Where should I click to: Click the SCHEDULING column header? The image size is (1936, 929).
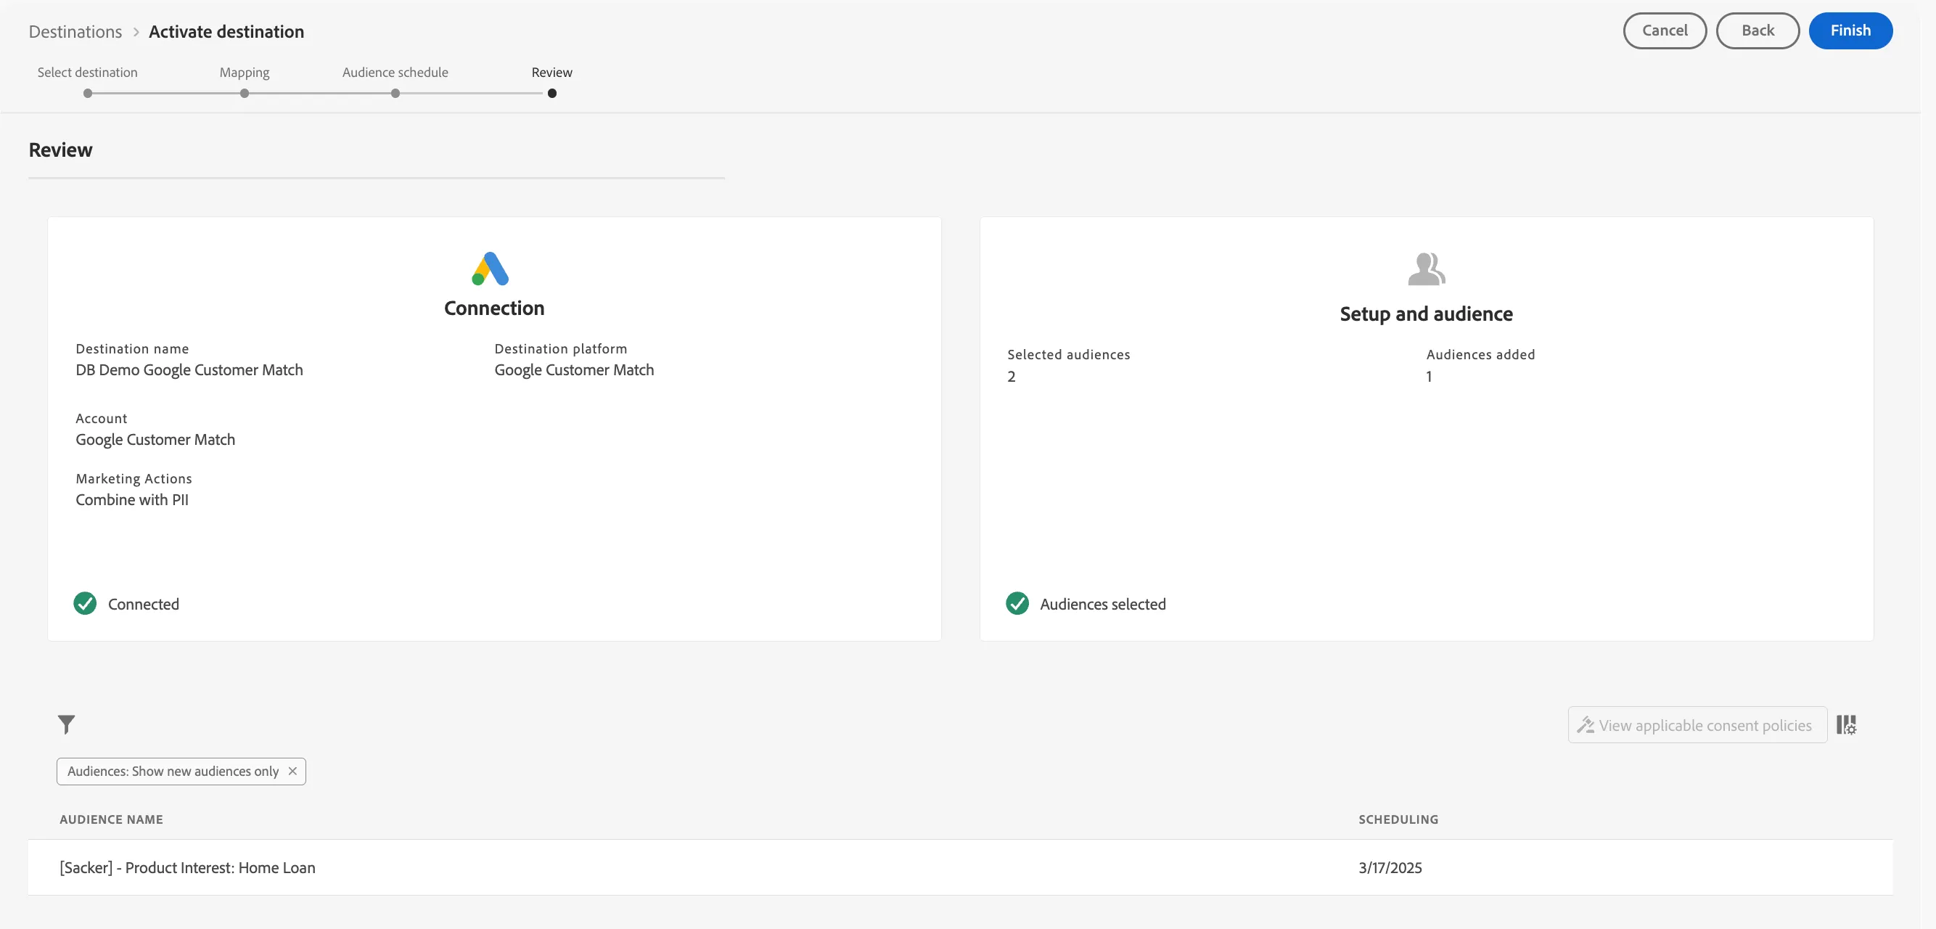pyautogui.click(x=1398, y=819)
